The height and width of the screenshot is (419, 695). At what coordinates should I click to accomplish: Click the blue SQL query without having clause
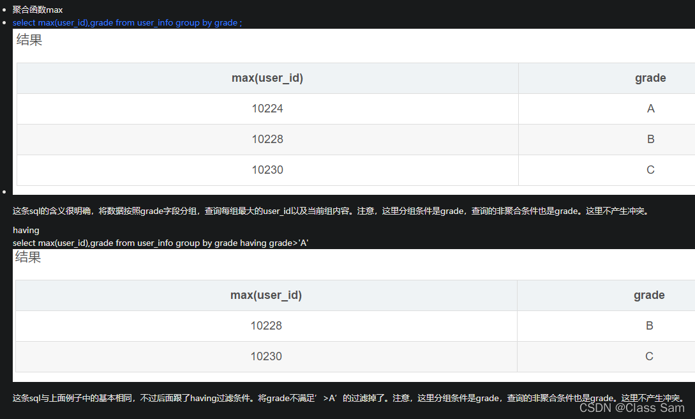point(127,22)
